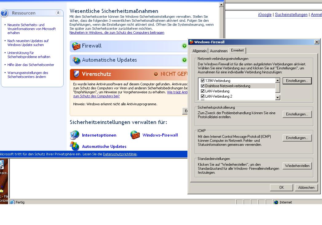
Task: Click the Windows-Firewall icon under Sicherheitseinstellungen
Action: [x=135, y=135]
